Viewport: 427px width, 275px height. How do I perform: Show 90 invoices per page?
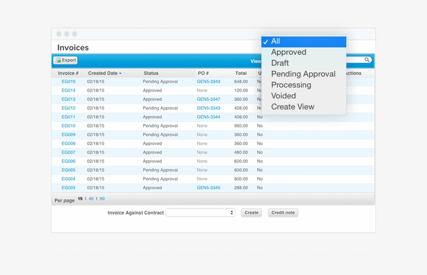point(102,199)
